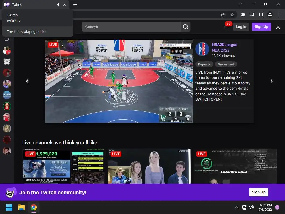Open File Explorer from taskbar
Viewport: 285px width, 214px height.
pyautogui.click(x=21, y=207)
